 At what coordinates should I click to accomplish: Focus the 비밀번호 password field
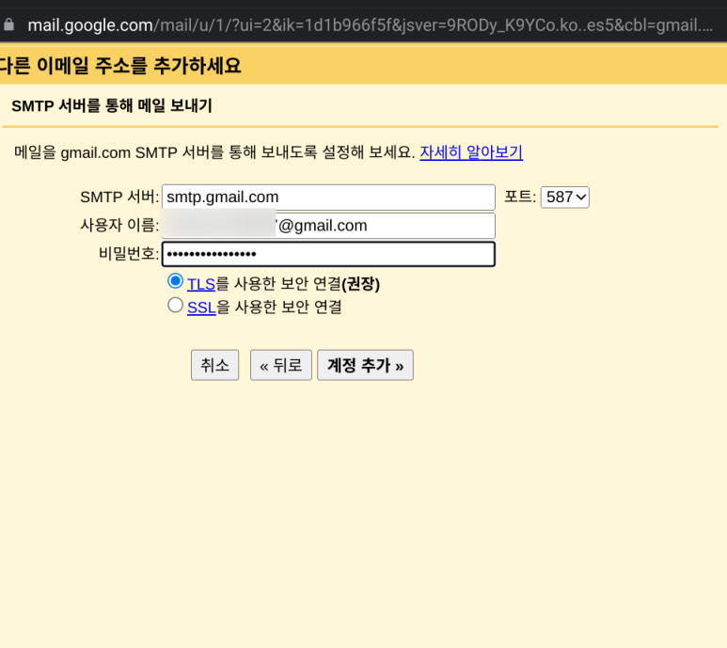328,254
